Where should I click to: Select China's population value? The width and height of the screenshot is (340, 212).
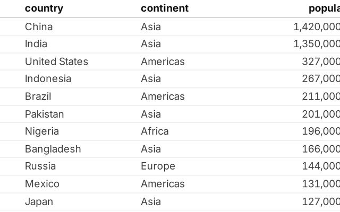click(x=317, y=26)
